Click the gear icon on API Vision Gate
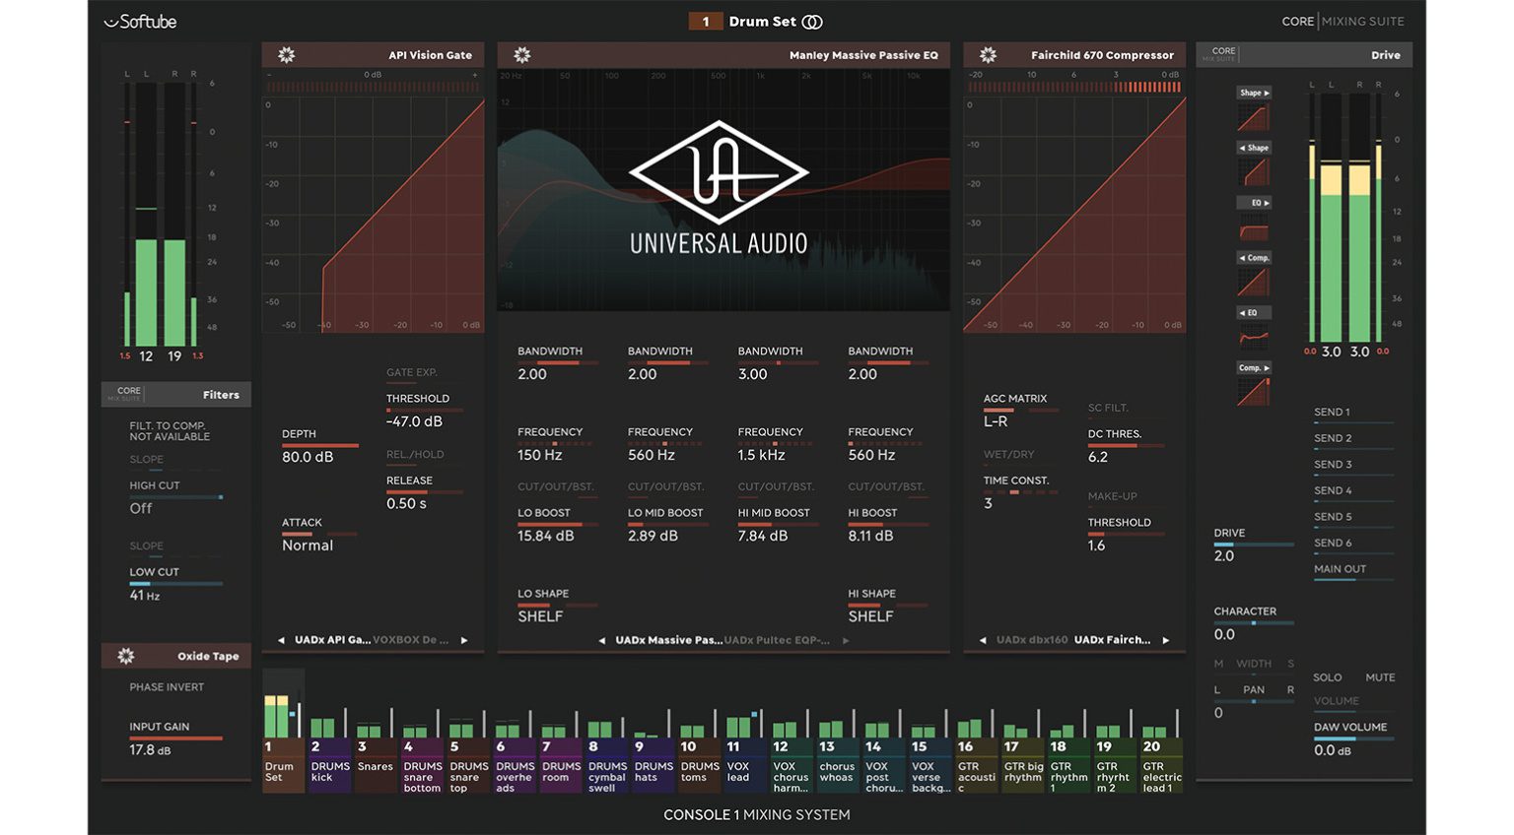 coord(286,55)
